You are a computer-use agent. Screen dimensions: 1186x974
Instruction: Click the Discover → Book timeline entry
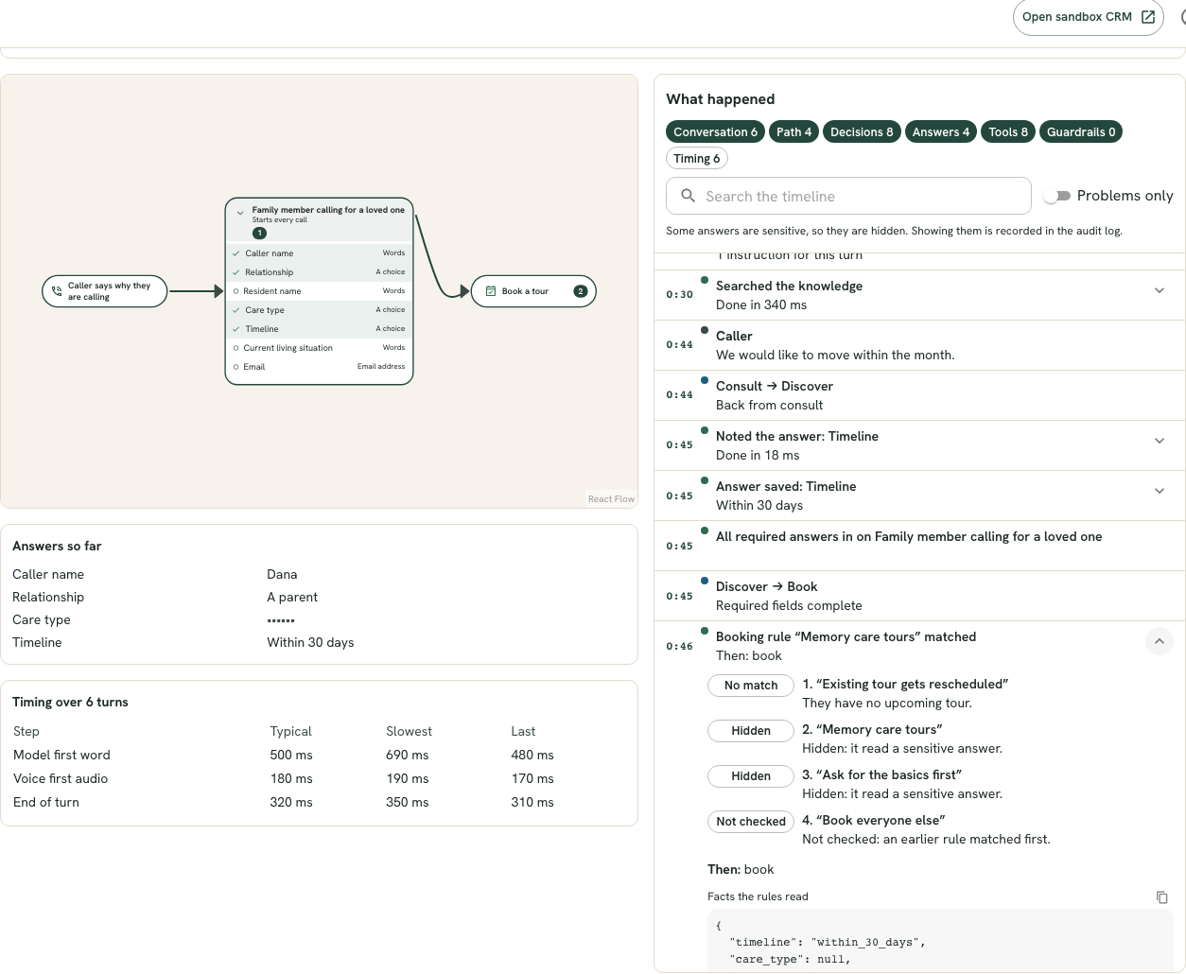coord(920,596)
